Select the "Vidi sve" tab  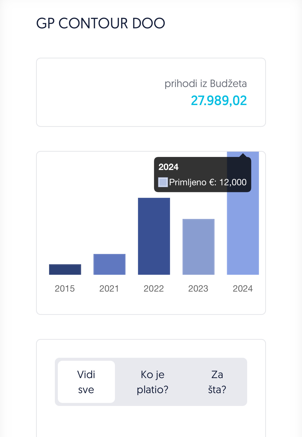(x=86, y=382)
